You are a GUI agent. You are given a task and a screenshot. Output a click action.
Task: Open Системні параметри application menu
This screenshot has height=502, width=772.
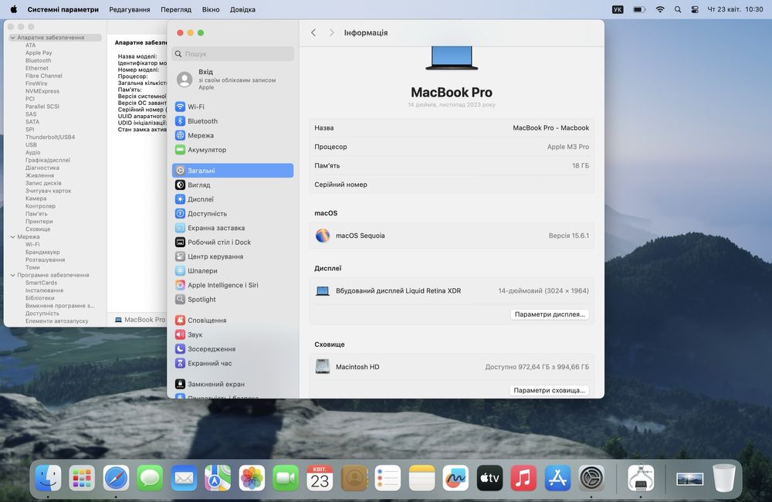coord(63,9)
